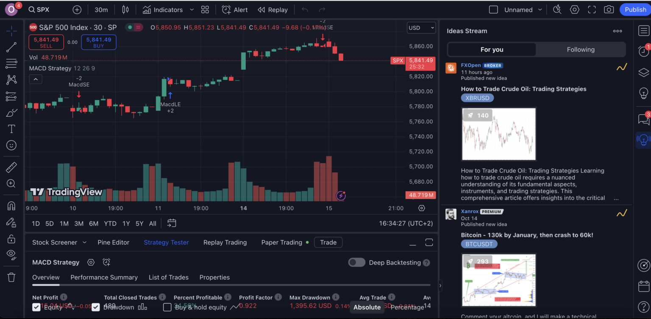Select the Trend Line drawing tool
Screen dimensions: 651x319
click(x=11, y=47)
